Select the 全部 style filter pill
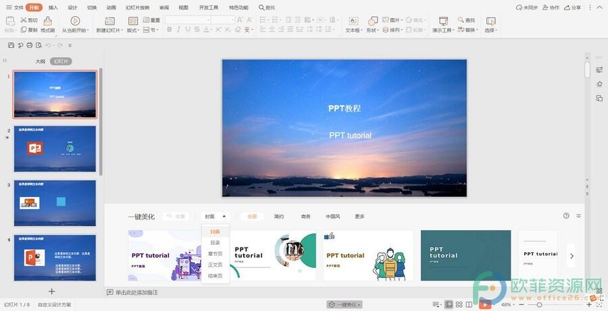Screen dimensions: 608x311 point(252,217)
